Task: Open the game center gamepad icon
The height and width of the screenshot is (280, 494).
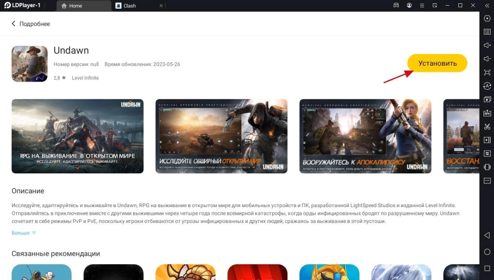Action: pos(396,5)
